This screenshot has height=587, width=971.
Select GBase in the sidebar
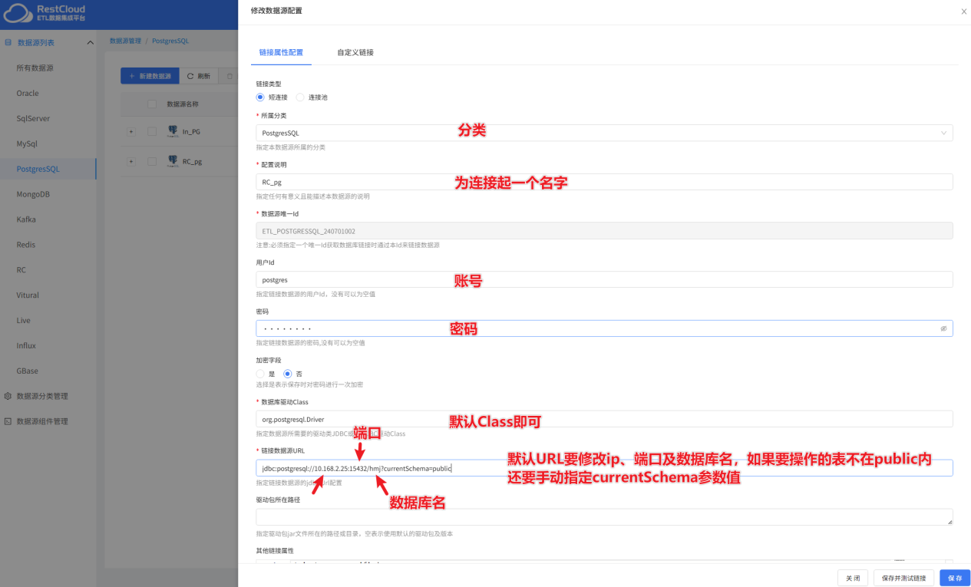pos(27,371)
